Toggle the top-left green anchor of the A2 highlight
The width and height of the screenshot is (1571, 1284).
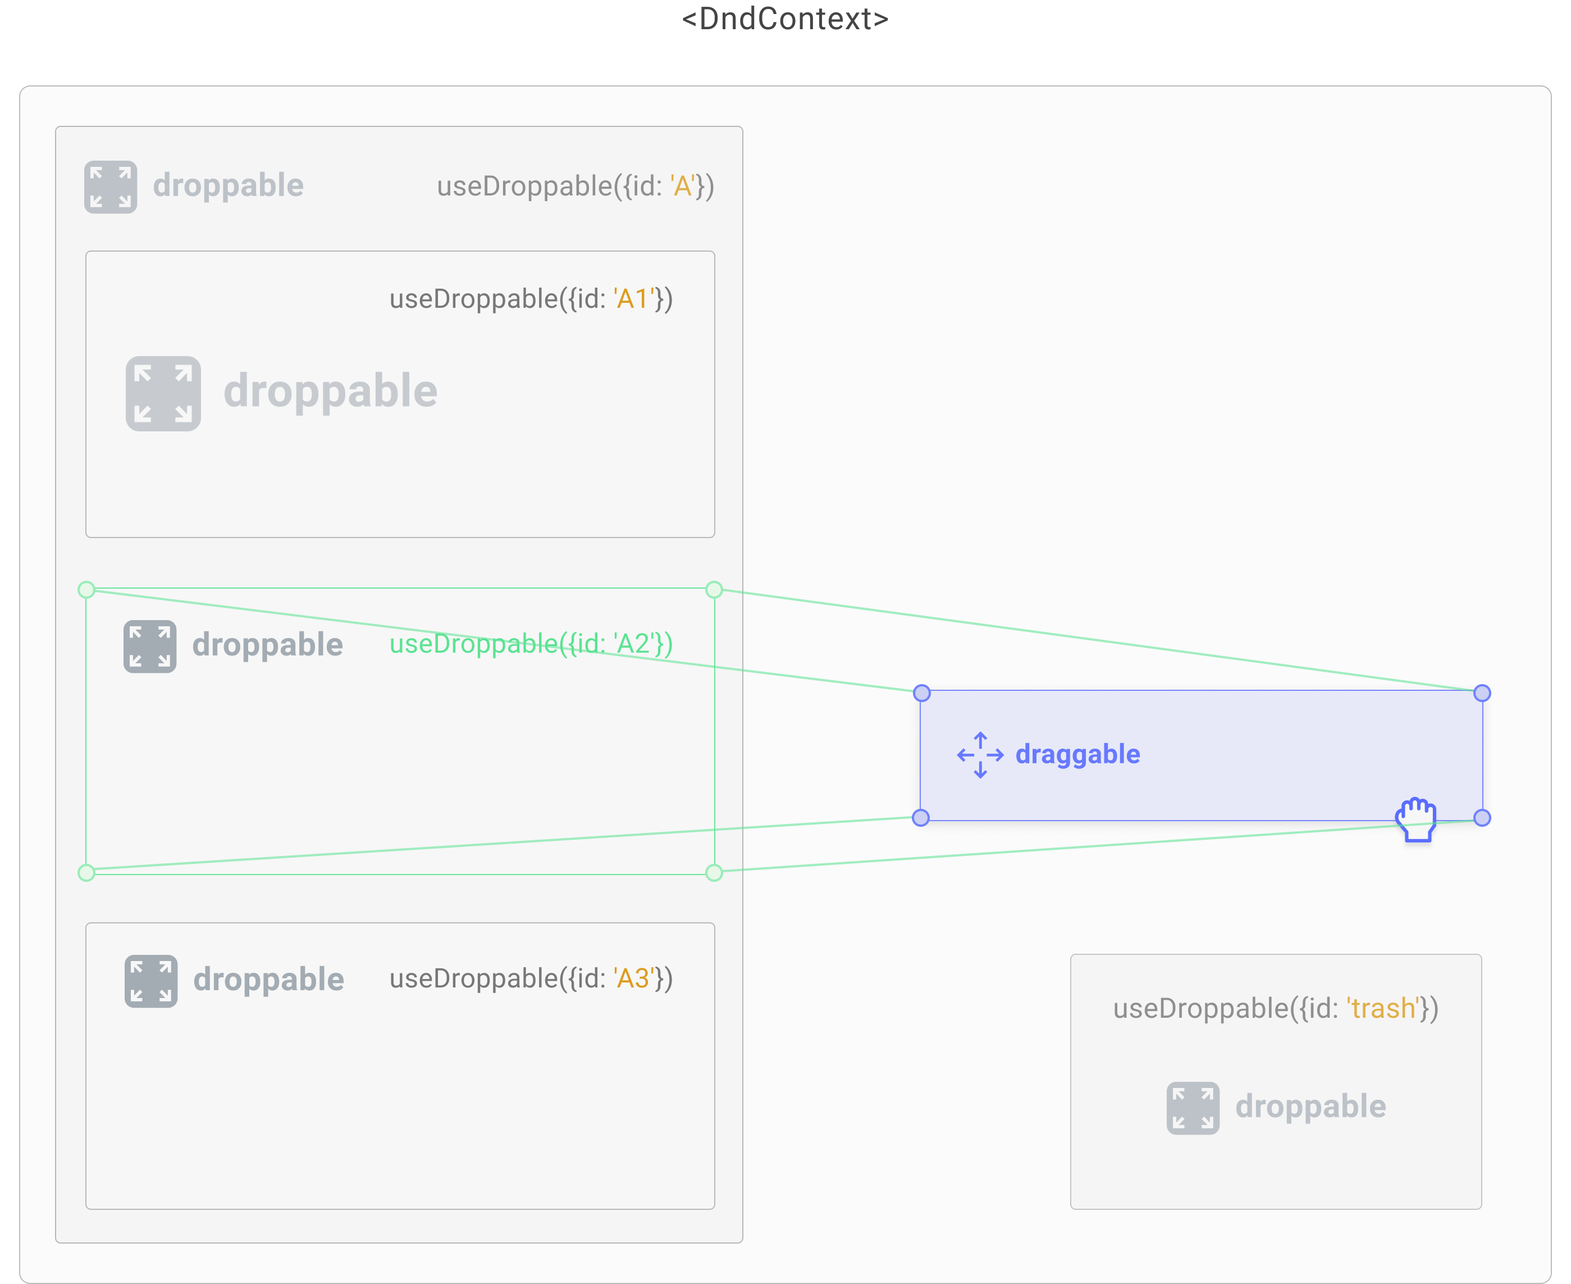[87, 590]
